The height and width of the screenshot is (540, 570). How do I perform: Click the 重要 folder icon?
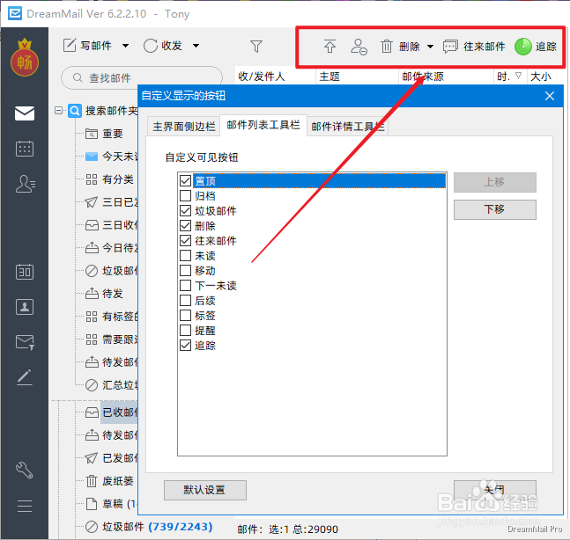pyautogui.click(x=92, y=134)
